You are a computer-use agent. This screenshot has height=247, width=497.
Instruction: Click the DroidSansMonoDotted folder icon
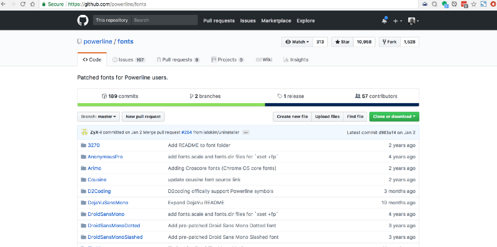click(83, 225)
